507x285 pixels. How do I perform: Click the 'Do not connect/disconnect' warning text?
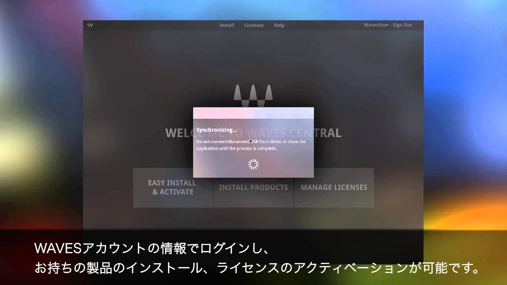(251, 145)
